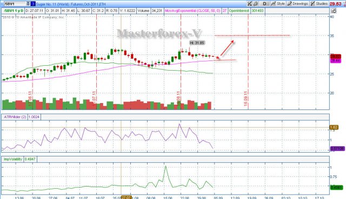Image resolution: width=346 pixels, height=199 pixels.
Task: Click the pointer mode icon below the price
Action: coord(334,11)
